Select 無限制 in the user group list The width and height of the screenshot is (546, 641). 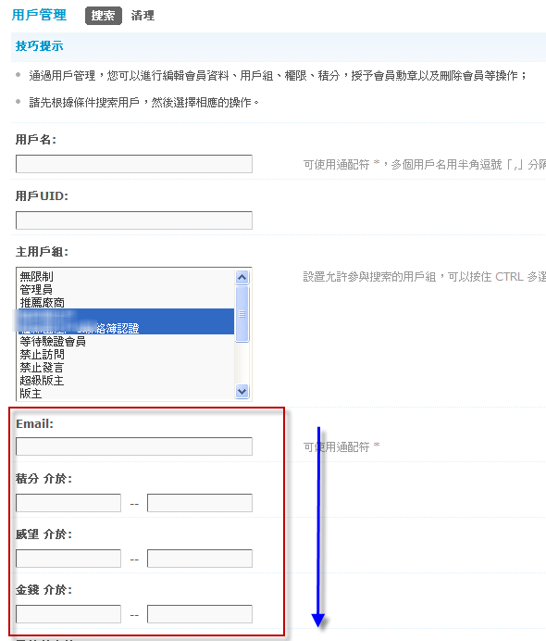(x=126, y=276)
